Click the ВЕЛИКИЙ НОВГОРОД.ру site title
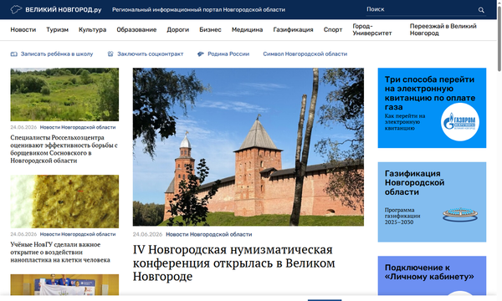Screen dimensions: 502x301 pyautogui.click(x=64, y=9)
